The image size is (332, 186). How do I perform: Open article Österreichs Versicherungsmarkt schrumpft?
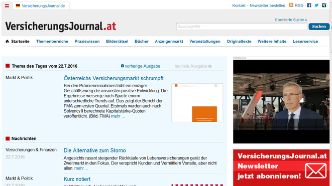(x=114, y=78)
